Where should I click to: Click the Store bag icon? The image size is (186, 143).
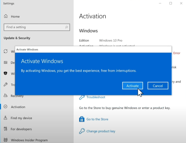point(82,119)
